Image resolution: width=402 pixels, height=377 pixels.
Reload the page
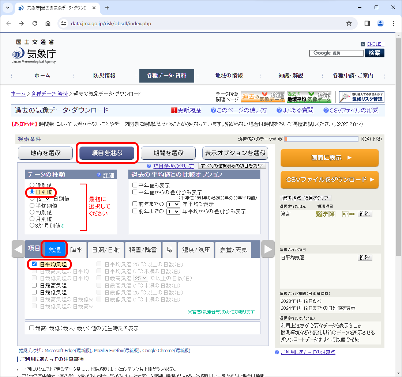click(35, 23)
